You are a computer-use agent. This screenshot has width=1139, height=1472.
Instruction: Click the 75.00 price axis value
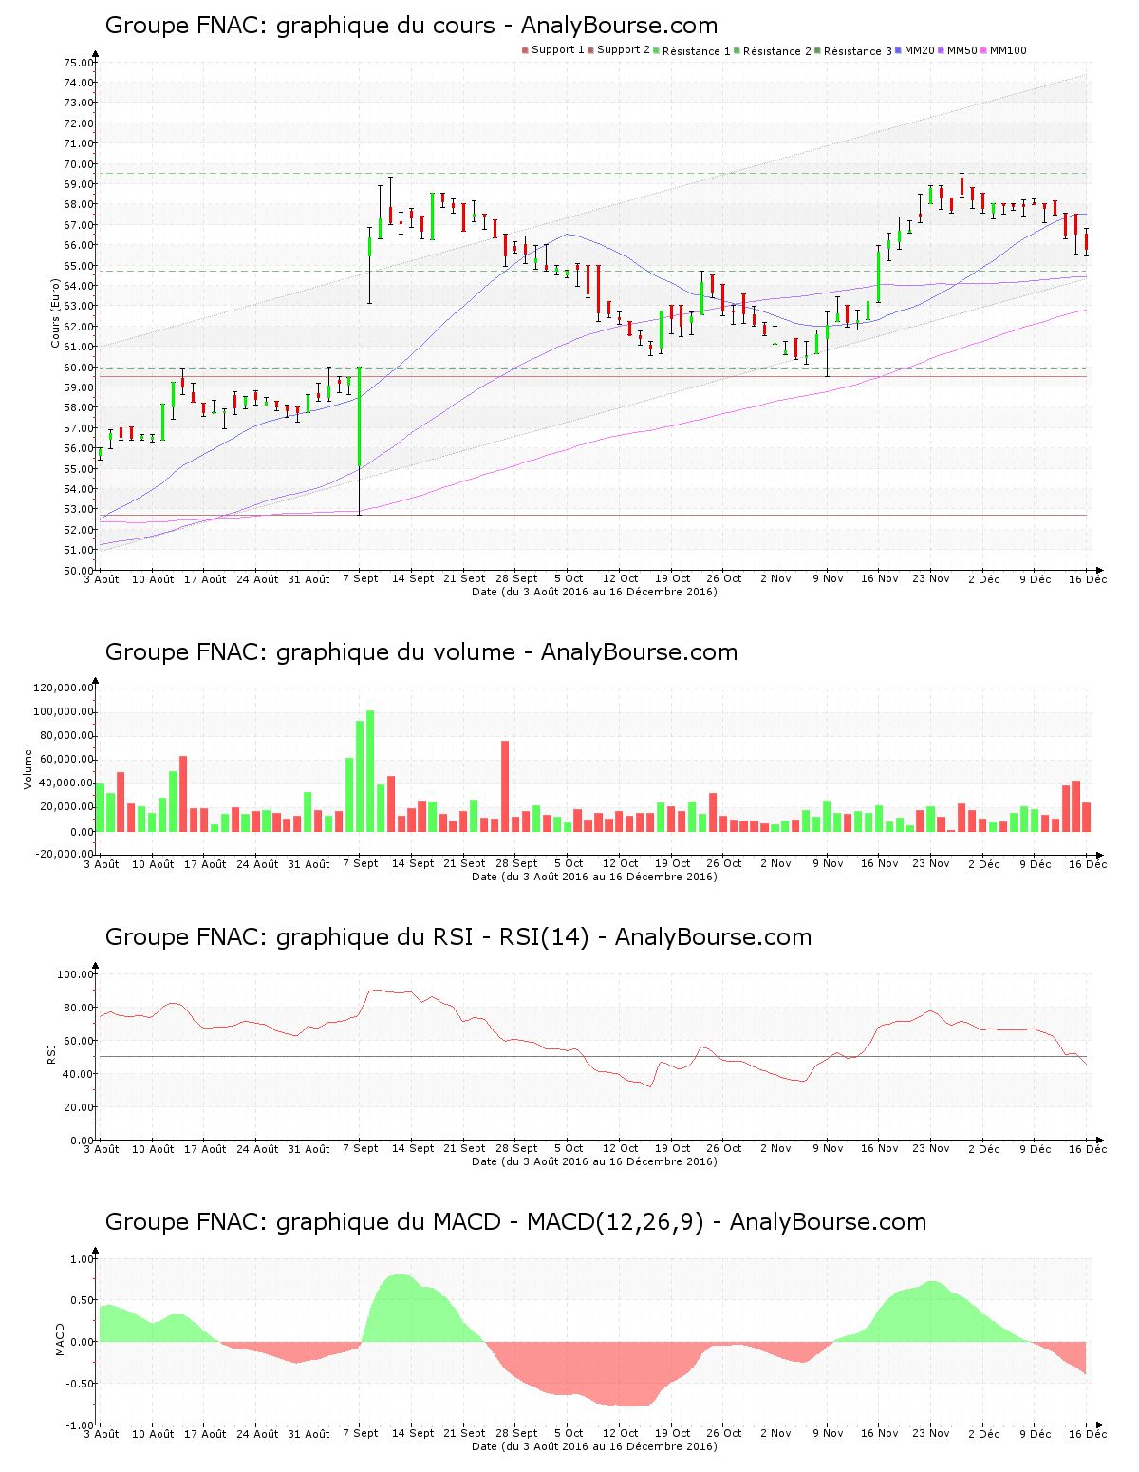tap(79, 63)
